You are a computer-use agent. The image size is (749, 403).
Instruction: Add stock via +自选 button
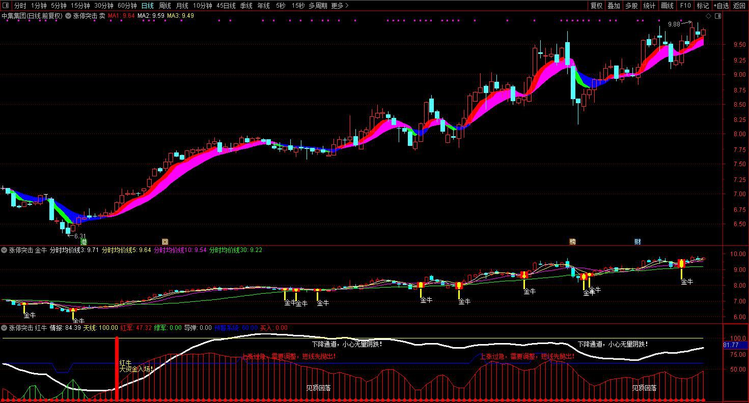pyautogui.click(x=721, y=6)
